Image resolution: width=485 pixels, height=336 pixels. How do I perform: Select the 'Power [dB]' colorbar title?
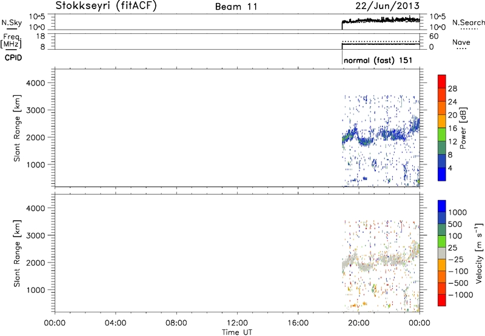click(x=463, y=128)
